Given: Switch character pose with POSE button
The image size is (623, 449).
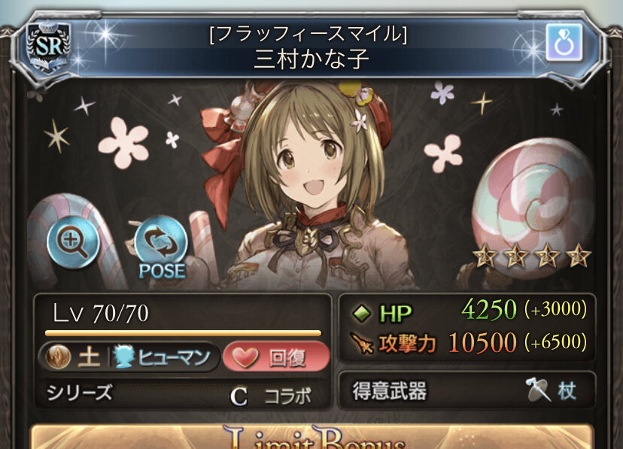Looking at the screenshot, I should [161, 247].
